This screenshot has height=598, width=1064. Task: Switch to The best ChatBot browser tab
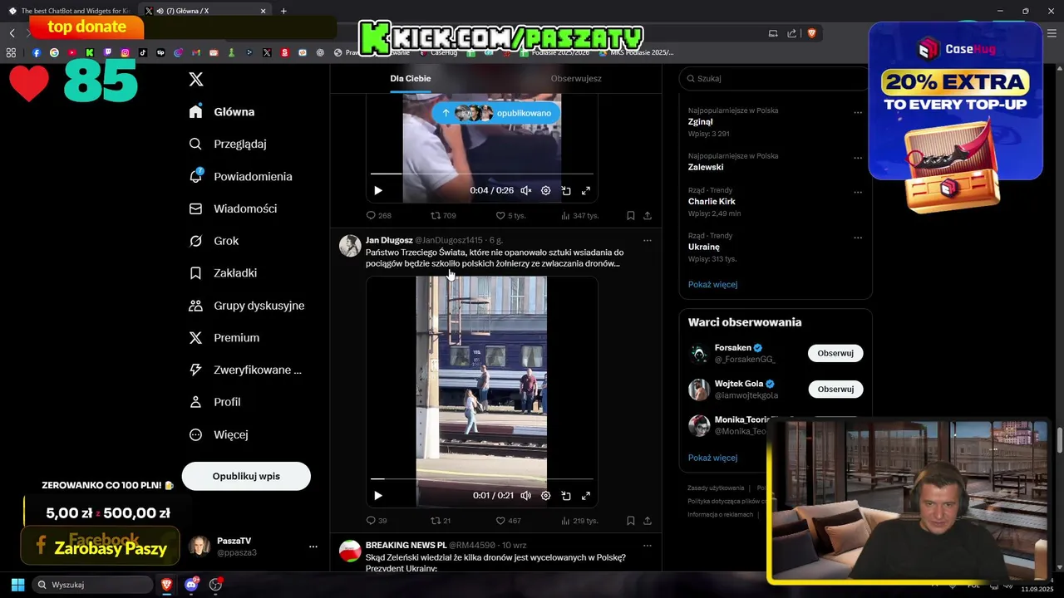[70, 11]
